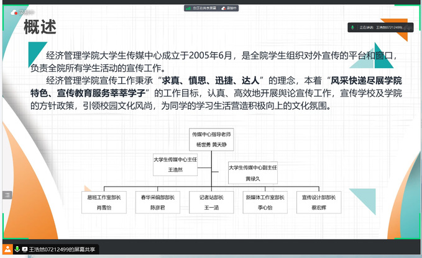422x258 pixels.
Task: Select the 春华采编部部长 box
Action: [157, 202]
